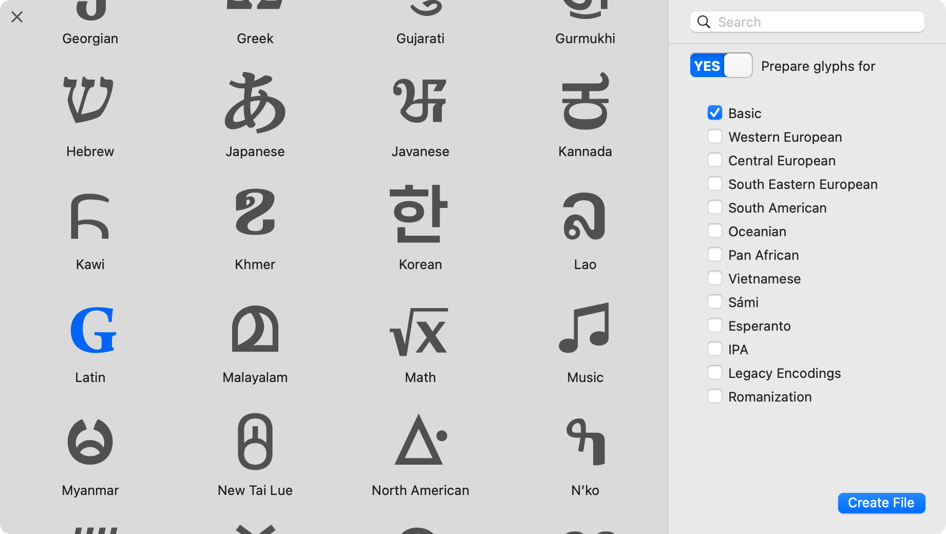Choose the Khmer script icon

pyautogui.click(x=255, y=212)
